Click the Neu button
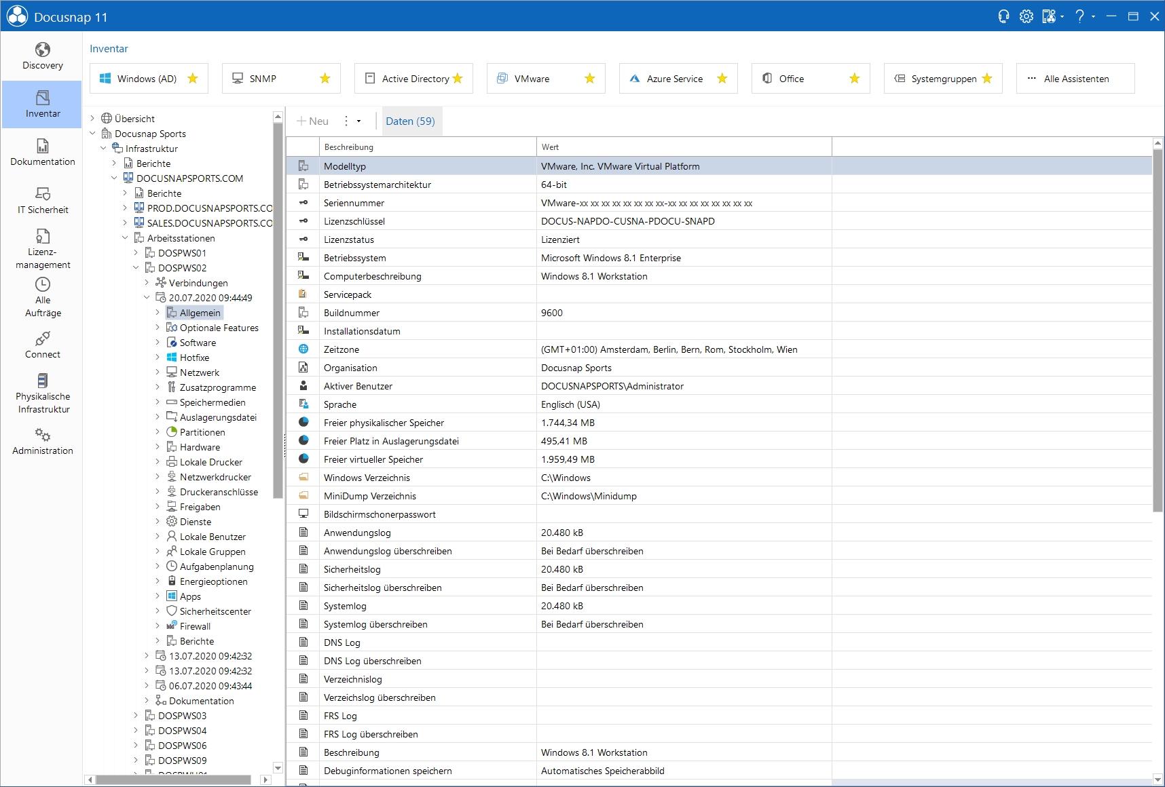Image resolution: width=1165 pixels, height=787 pixels. point(312,121)
